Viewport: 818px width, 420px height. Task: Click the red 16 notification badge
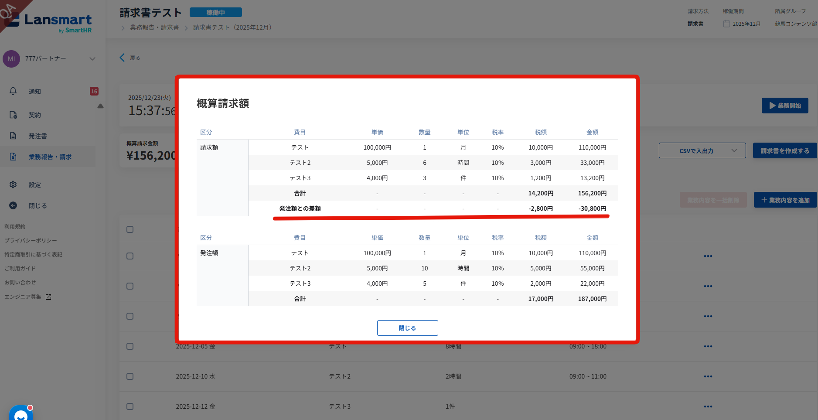[x=94, y=91]
